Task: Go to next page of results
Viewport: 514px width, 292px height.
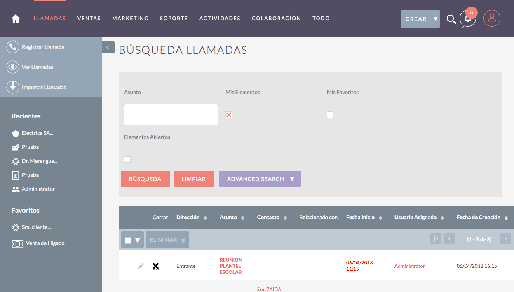Action: coord(505,239)
